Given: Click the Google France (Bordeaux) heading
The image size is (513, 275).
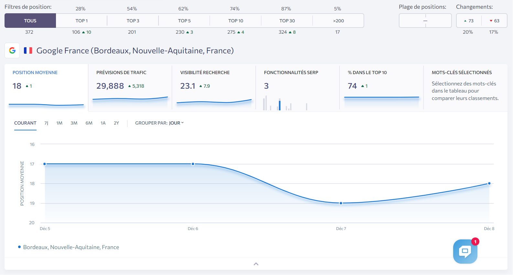Looking at the screenshot, I should click(x=135, y=51).
